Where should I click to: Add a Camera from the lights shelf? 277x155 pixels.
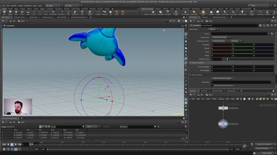pyautogui.click(x=146, y=12)
